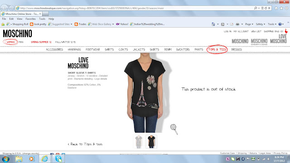This screenshot has width=290, height=163.
Task: Open gear Tools icon at top right
Action: coord(286,8)
